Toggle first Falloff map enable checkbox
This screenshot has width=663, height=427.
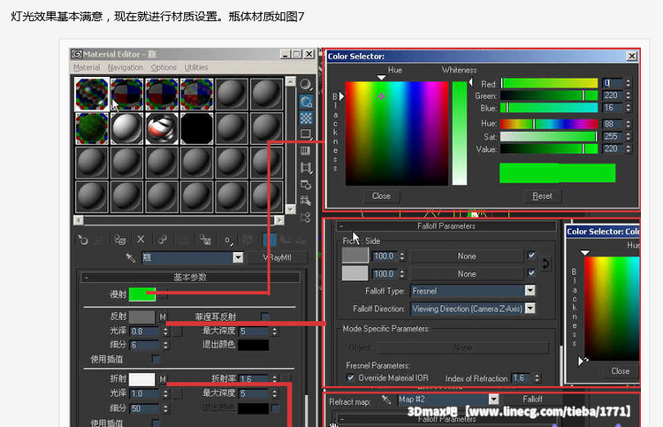(531, 255)
